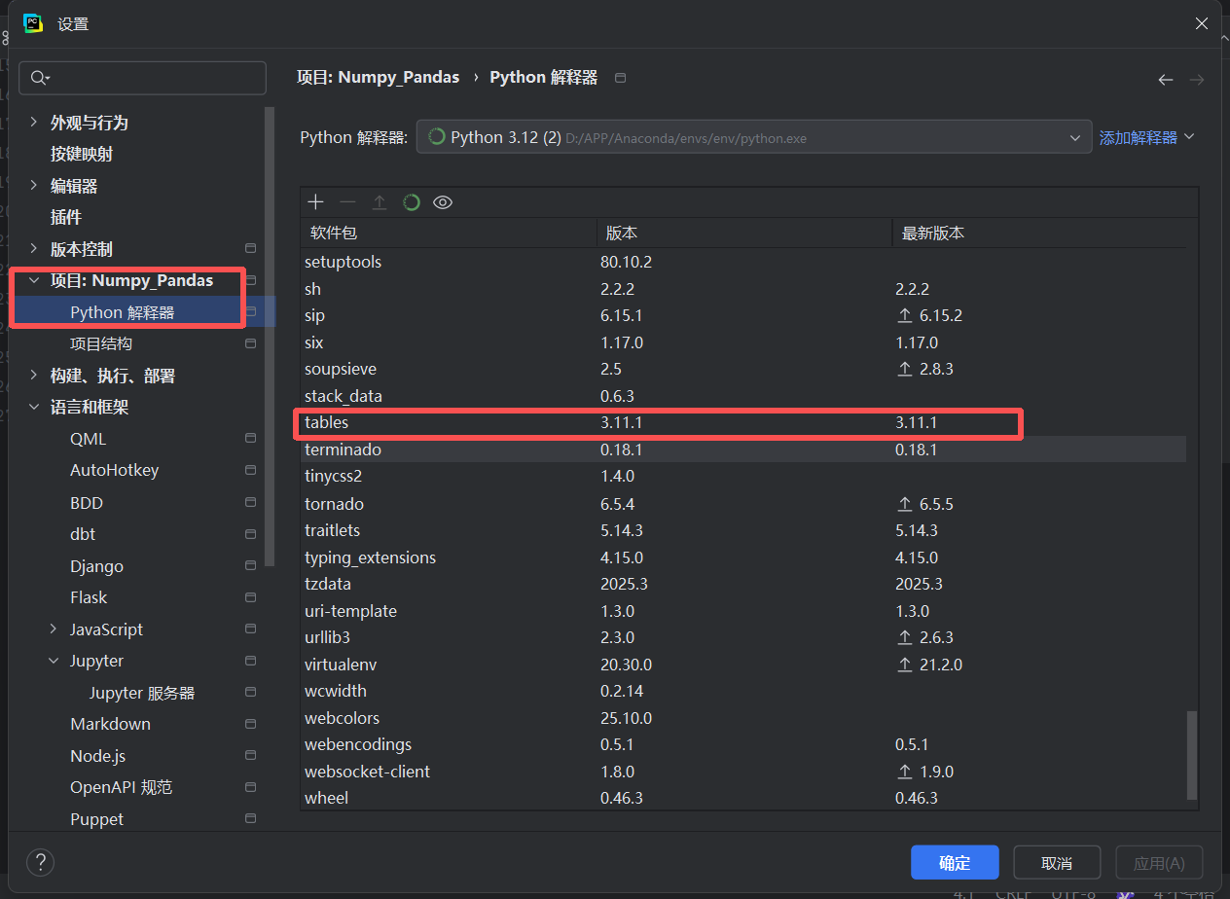The image size is (1230, 899).
Task: Open the Python interpreter dropdown
Action: tap(754, 137)
